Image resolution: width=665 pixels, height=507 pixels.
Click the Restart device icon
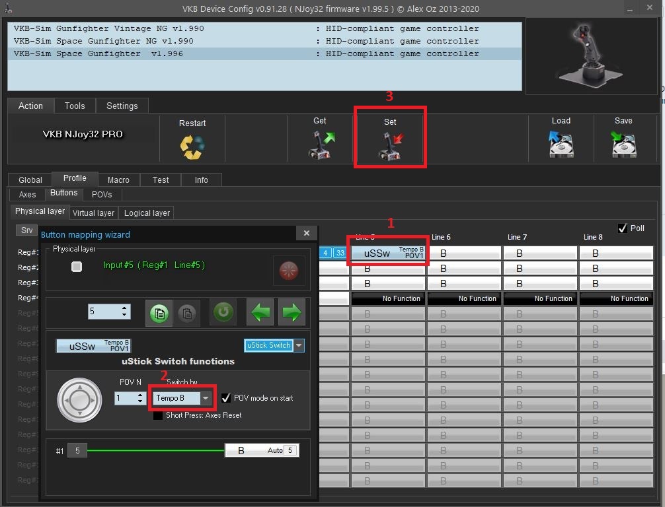[192, 147]
